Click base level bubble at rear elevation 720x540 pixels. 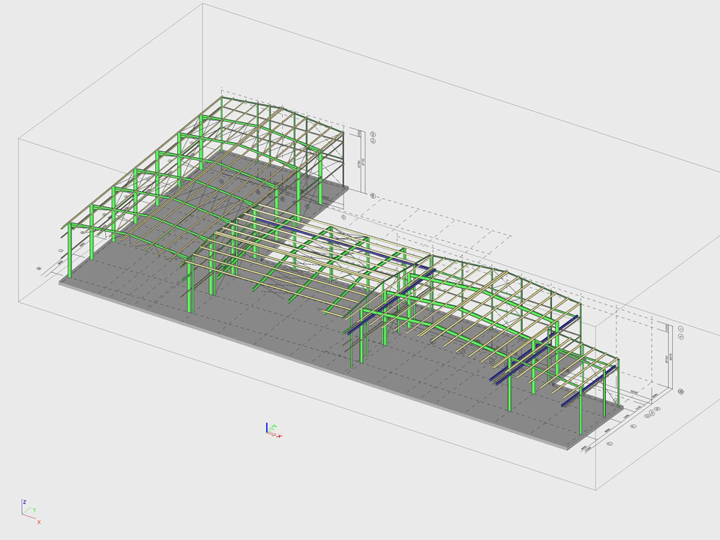click(373, 196)
